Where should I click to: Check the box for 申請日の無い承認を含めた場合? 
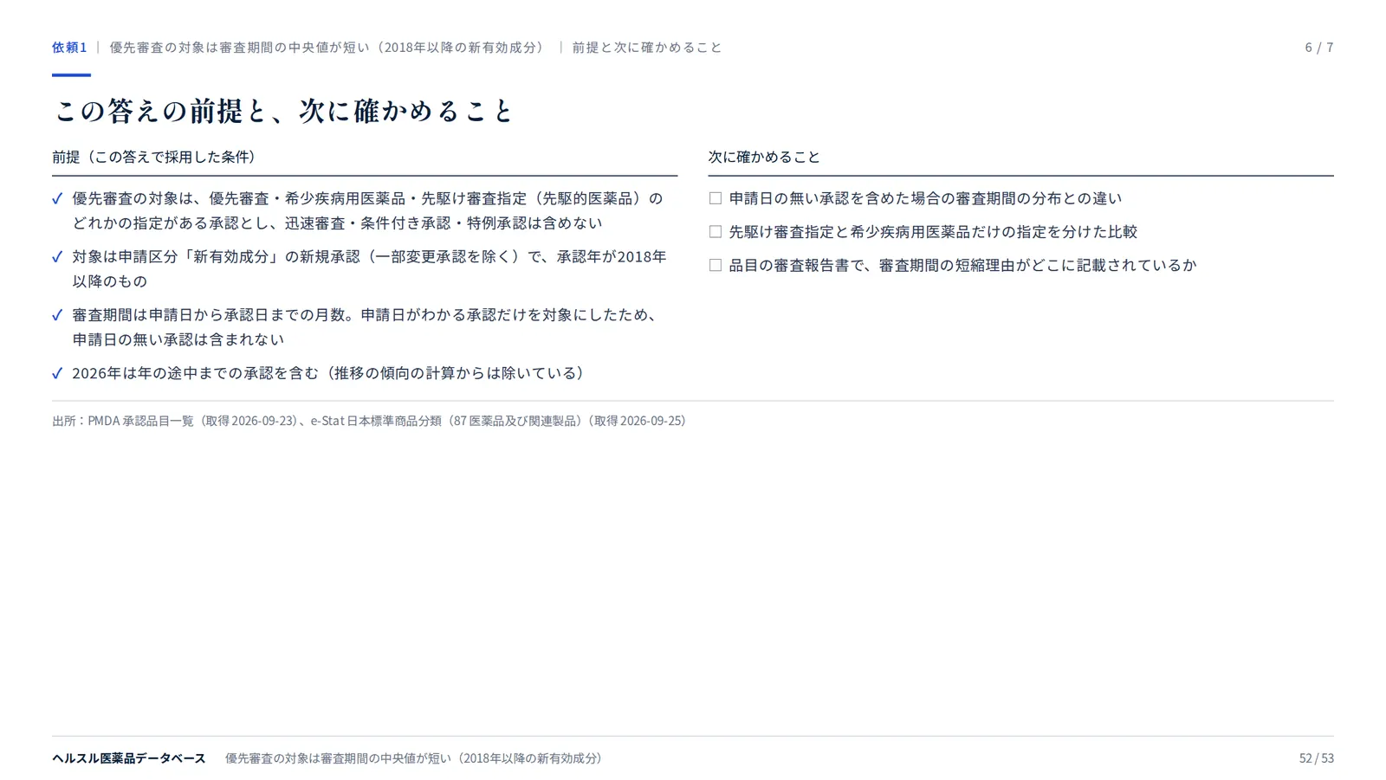pyautogui.click(x=715, y=198)
